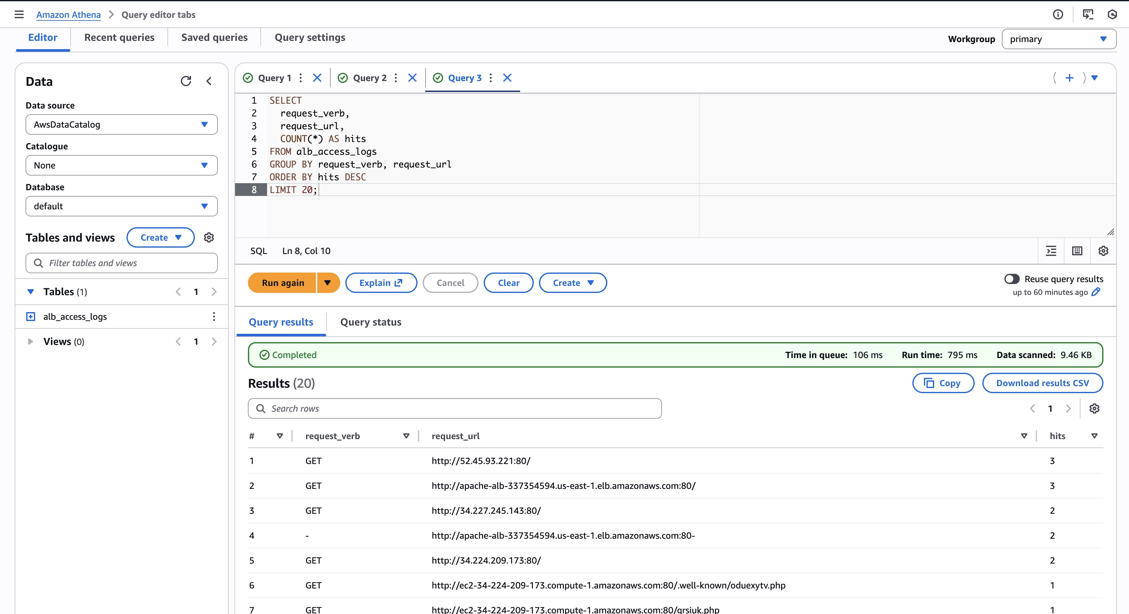Add a new query tab
The height and width of the screenshot is (614, 1129).
click(1069, 78)
